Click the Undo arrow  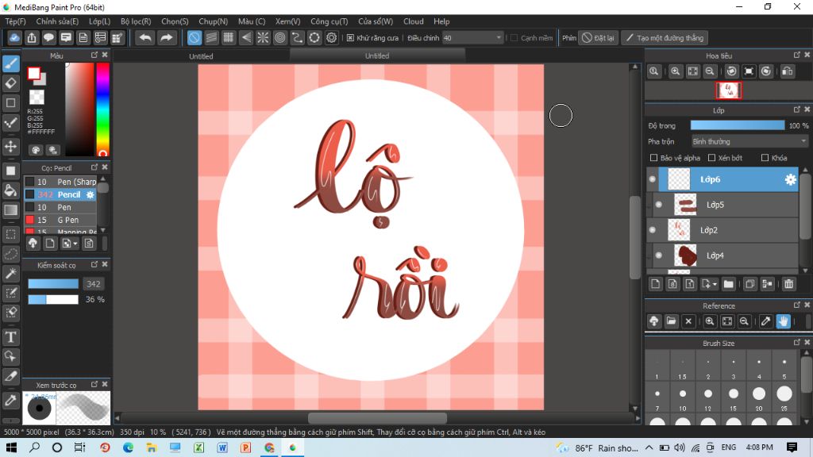(x=146, y=38)
